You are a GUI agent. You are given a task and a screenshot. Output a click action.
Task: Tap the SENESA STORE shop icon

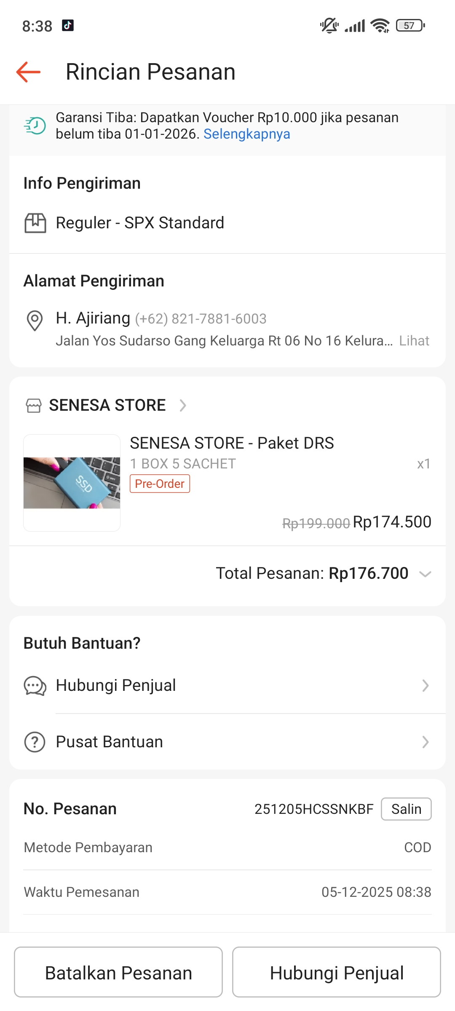[x=34, y=406]
